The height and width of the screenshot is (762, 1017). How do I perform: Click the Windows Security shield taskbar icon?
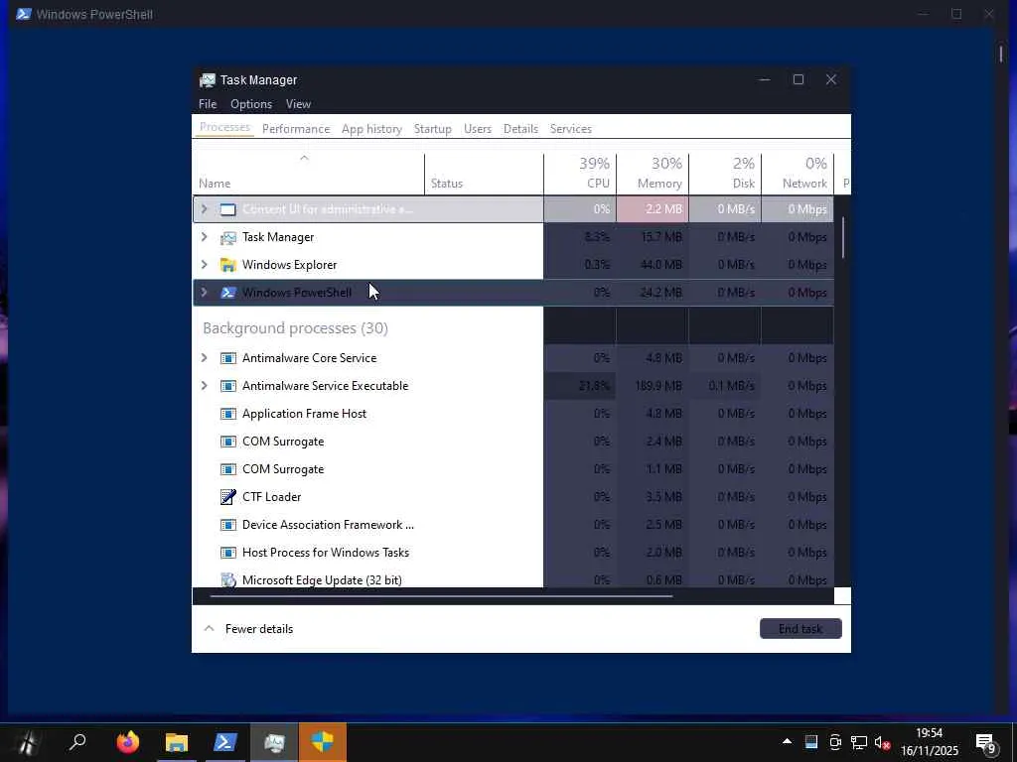pos(323,742)
